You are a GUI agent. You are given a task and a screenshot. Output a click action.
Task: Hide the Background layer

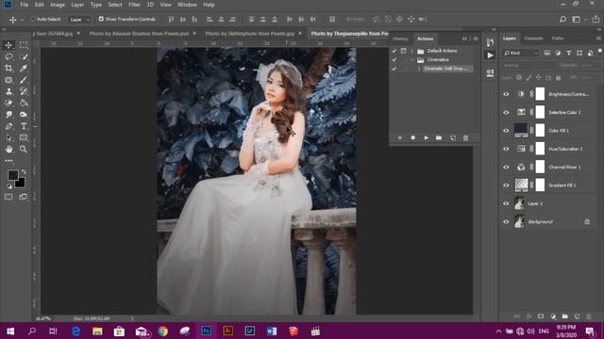click(x=506, y=222)
